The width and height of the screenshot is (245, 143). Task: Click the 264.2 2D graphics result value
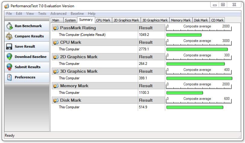point(143,64)
